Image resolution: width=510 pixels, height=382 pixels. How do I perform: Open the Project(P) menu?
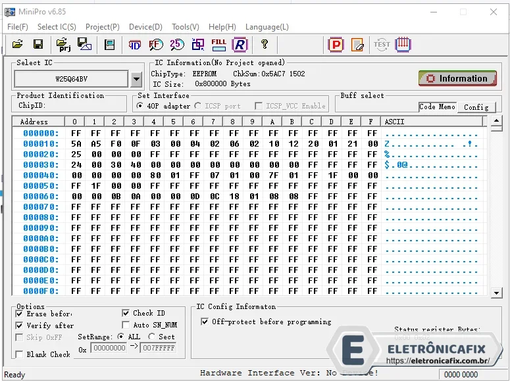[x=103, y=27]
